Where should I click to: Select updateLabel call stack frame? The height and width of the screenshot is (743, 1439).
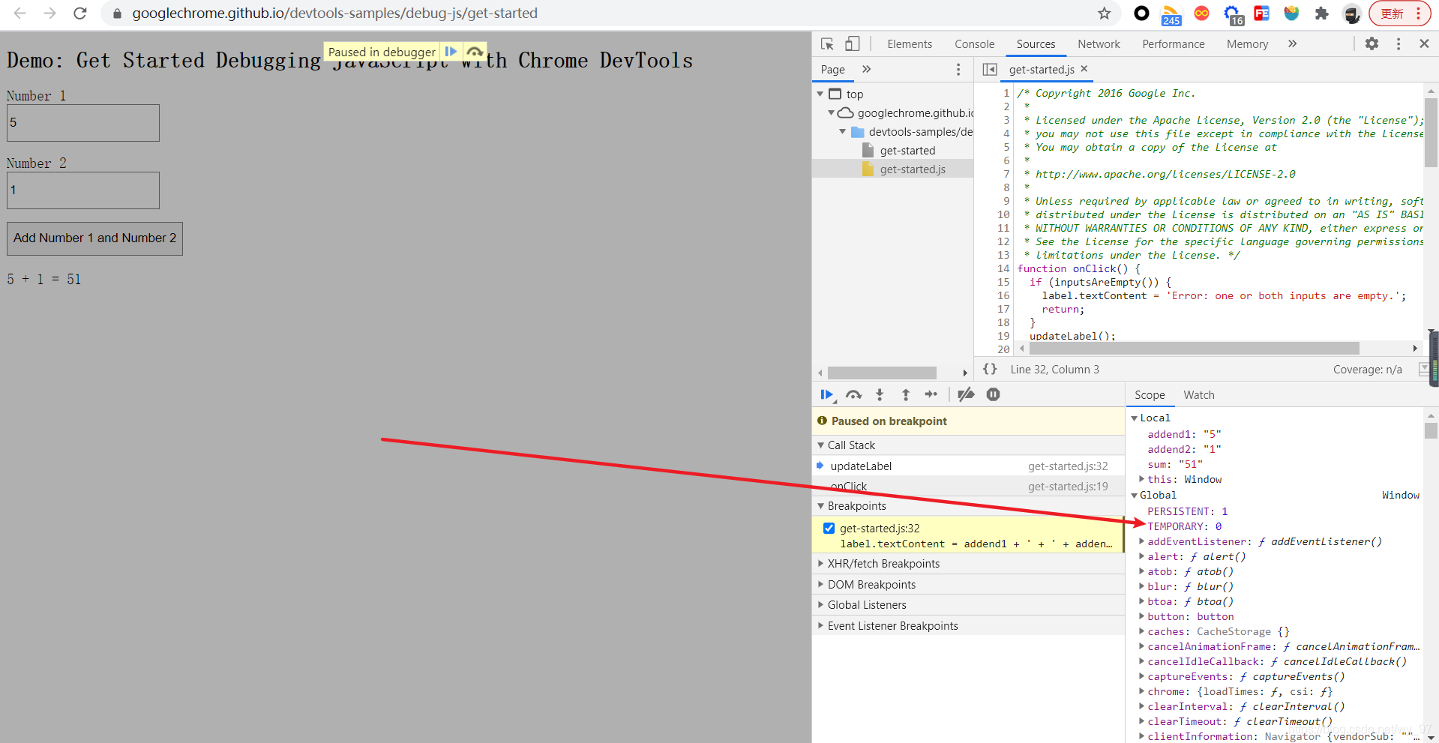tap(968, 466)
